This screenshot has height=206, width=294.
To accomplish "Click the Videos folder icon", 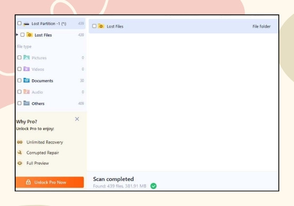I will [x=26, y=69].
